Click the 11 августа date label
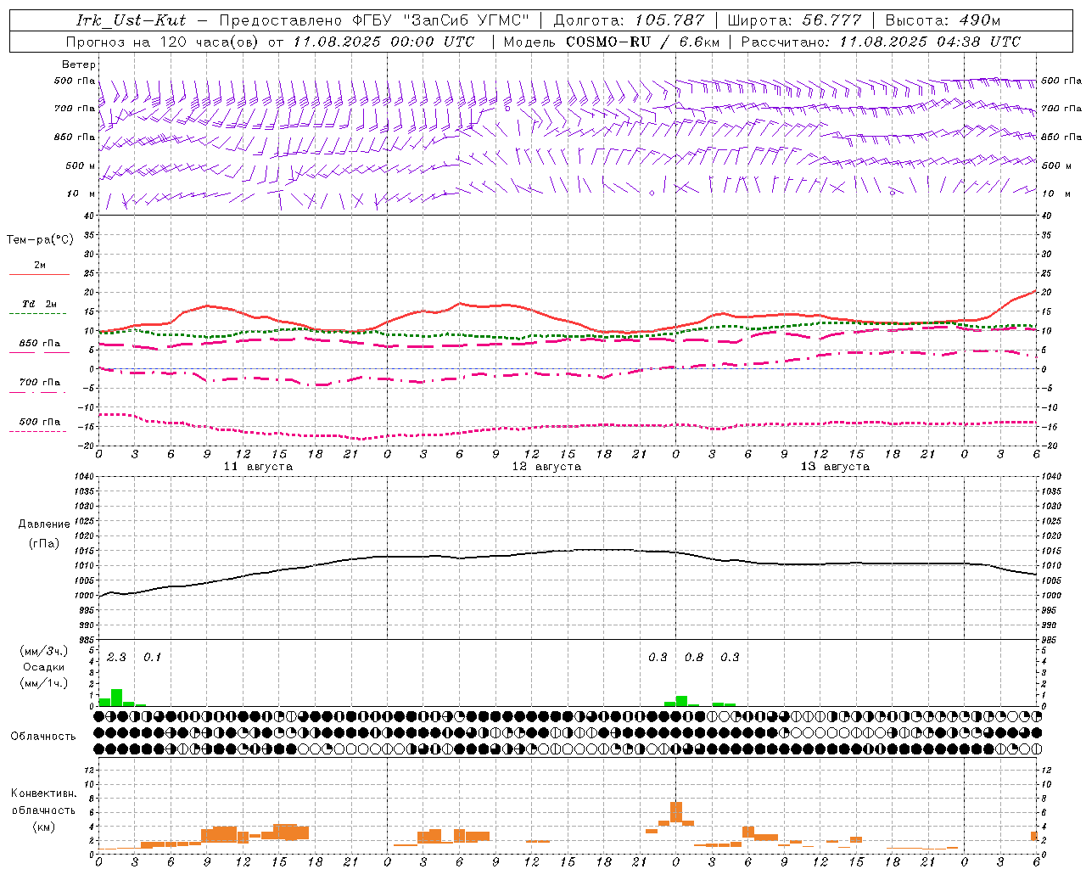 (x=258, y=467)
